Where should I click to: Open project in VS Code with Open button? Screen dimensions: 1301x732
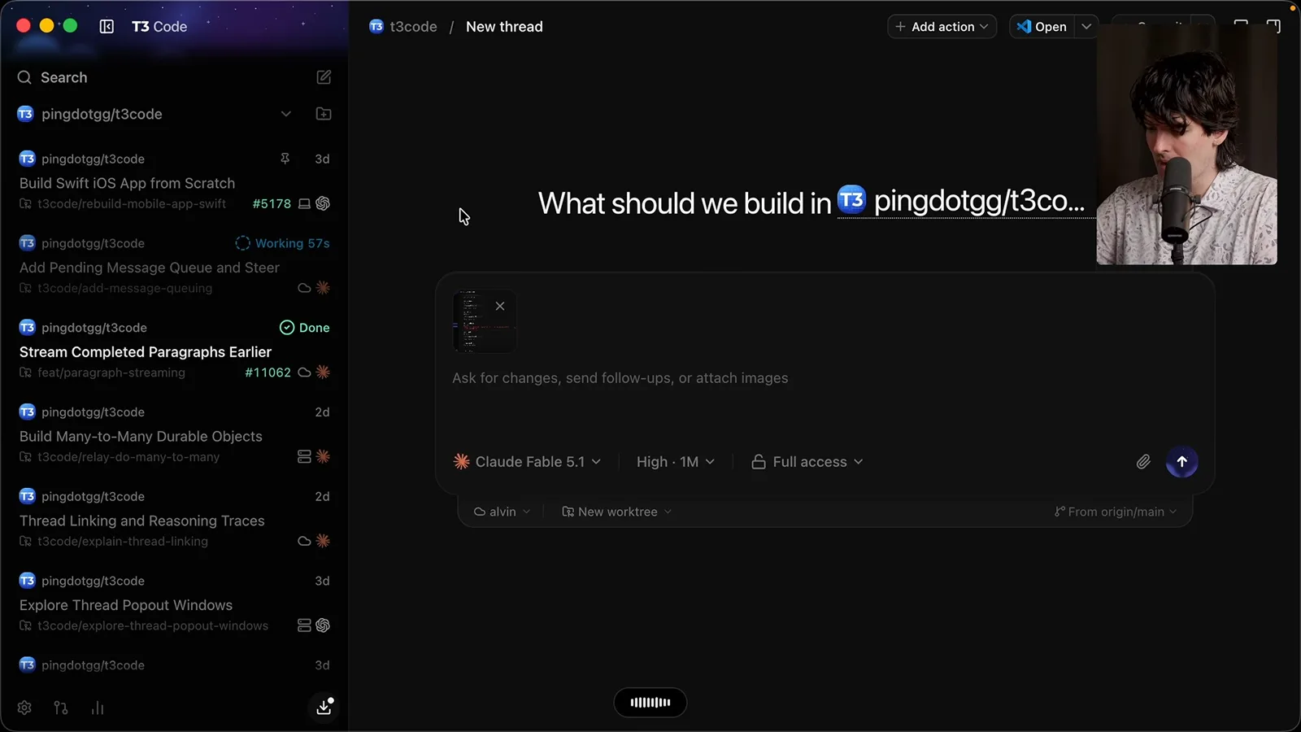(x=1042, y=27)
